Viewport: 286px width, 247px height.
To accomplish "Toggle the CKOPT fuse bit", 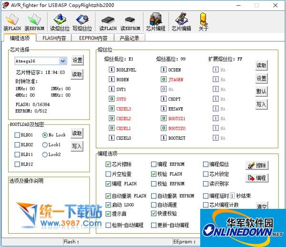I will pyautogui.click(x=163, y=99).
